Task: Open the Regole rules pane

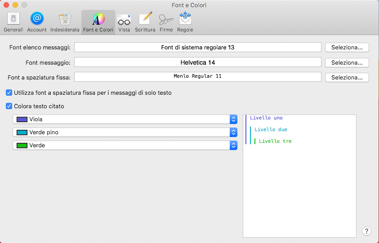Action: pos(185,22)
